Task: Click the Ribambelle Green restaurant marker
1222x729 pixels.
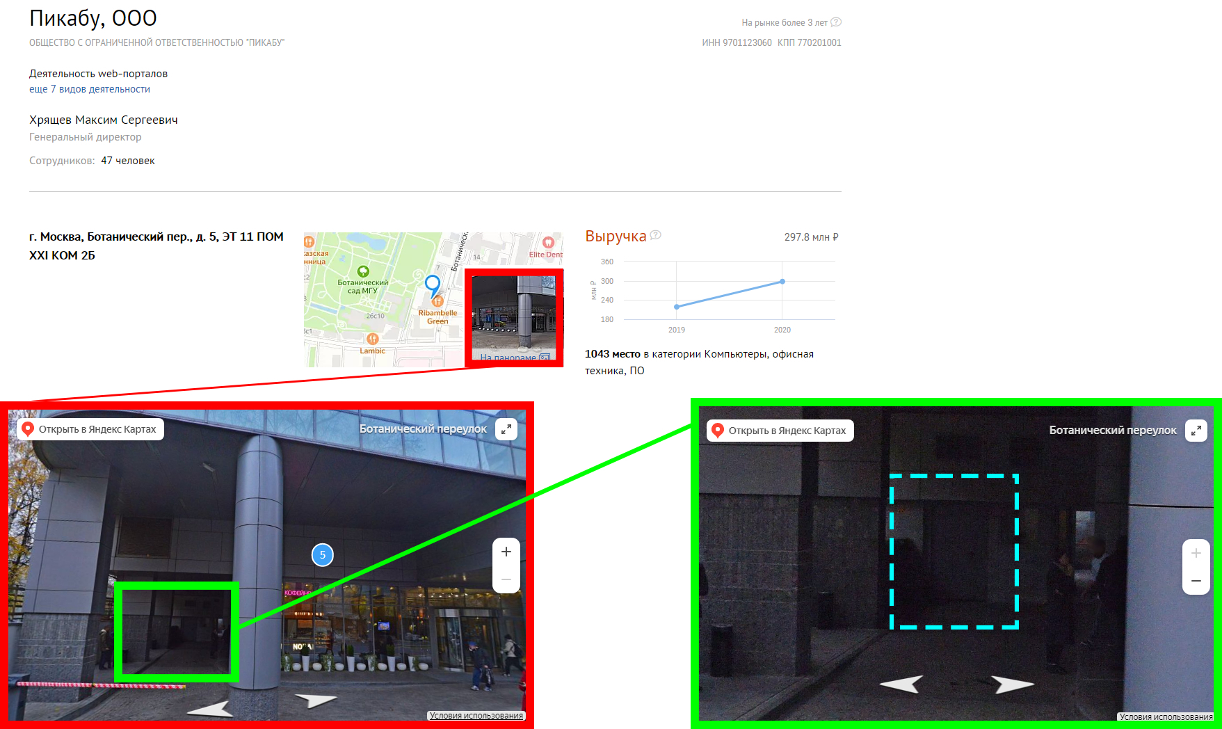Action: [437, 301]
